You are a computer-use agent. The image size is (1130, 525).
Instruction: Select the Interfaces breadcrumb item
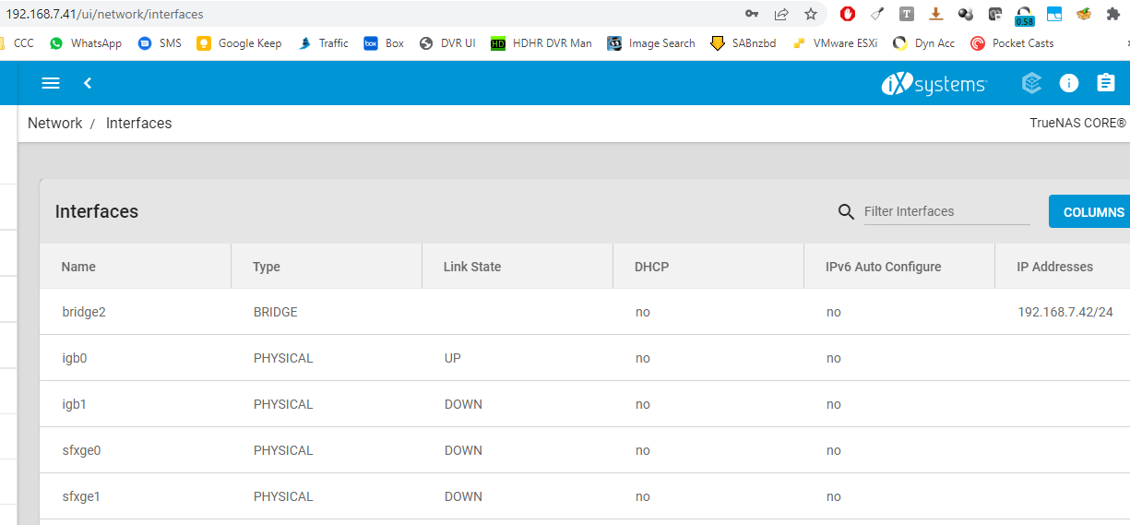tap(138, 123)
